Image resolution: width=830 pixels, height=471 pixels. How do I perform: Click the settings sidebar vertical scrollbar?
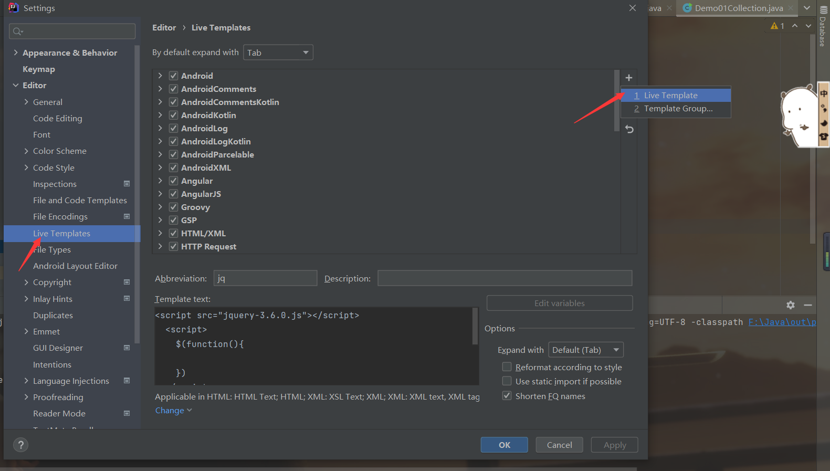[137, 194]
